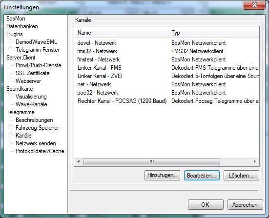269x218 pixels.
Task: Open Netzwerk senden settings
Action: point(36,143)
